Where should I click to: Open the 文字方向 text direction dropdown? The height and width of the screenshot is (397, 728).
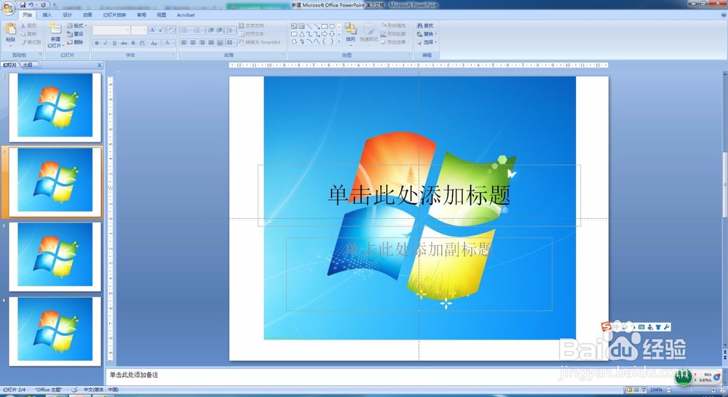(253, 25)
